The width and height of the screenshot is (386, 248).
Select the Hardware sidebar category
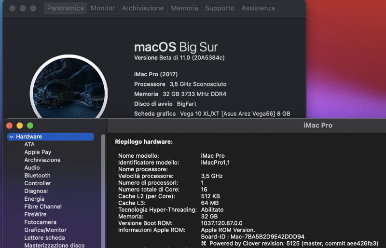51,137
